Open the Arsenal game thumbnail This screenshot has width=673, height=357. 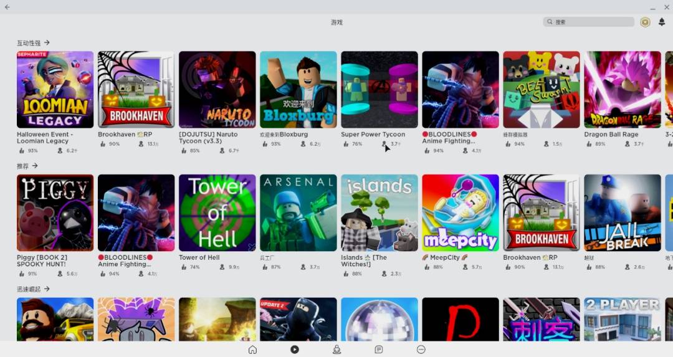tap(298, 213)
